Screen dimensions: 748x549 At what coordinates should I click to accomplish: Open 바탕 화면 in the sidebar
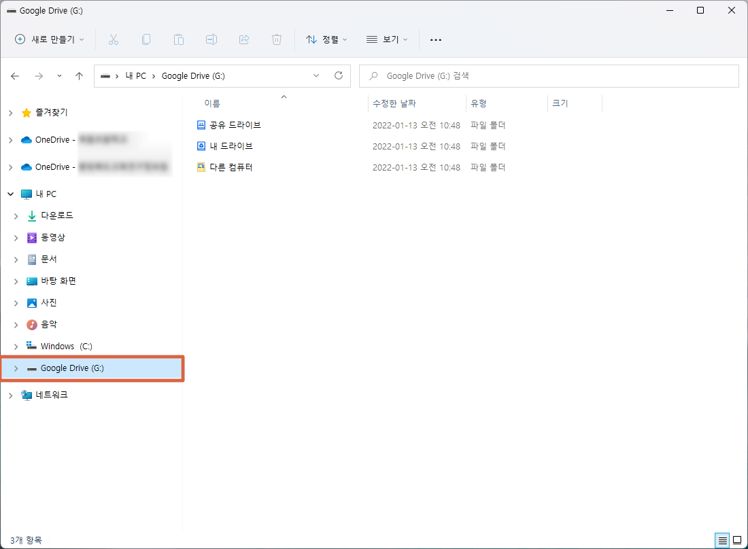click(x=58, y=281)
